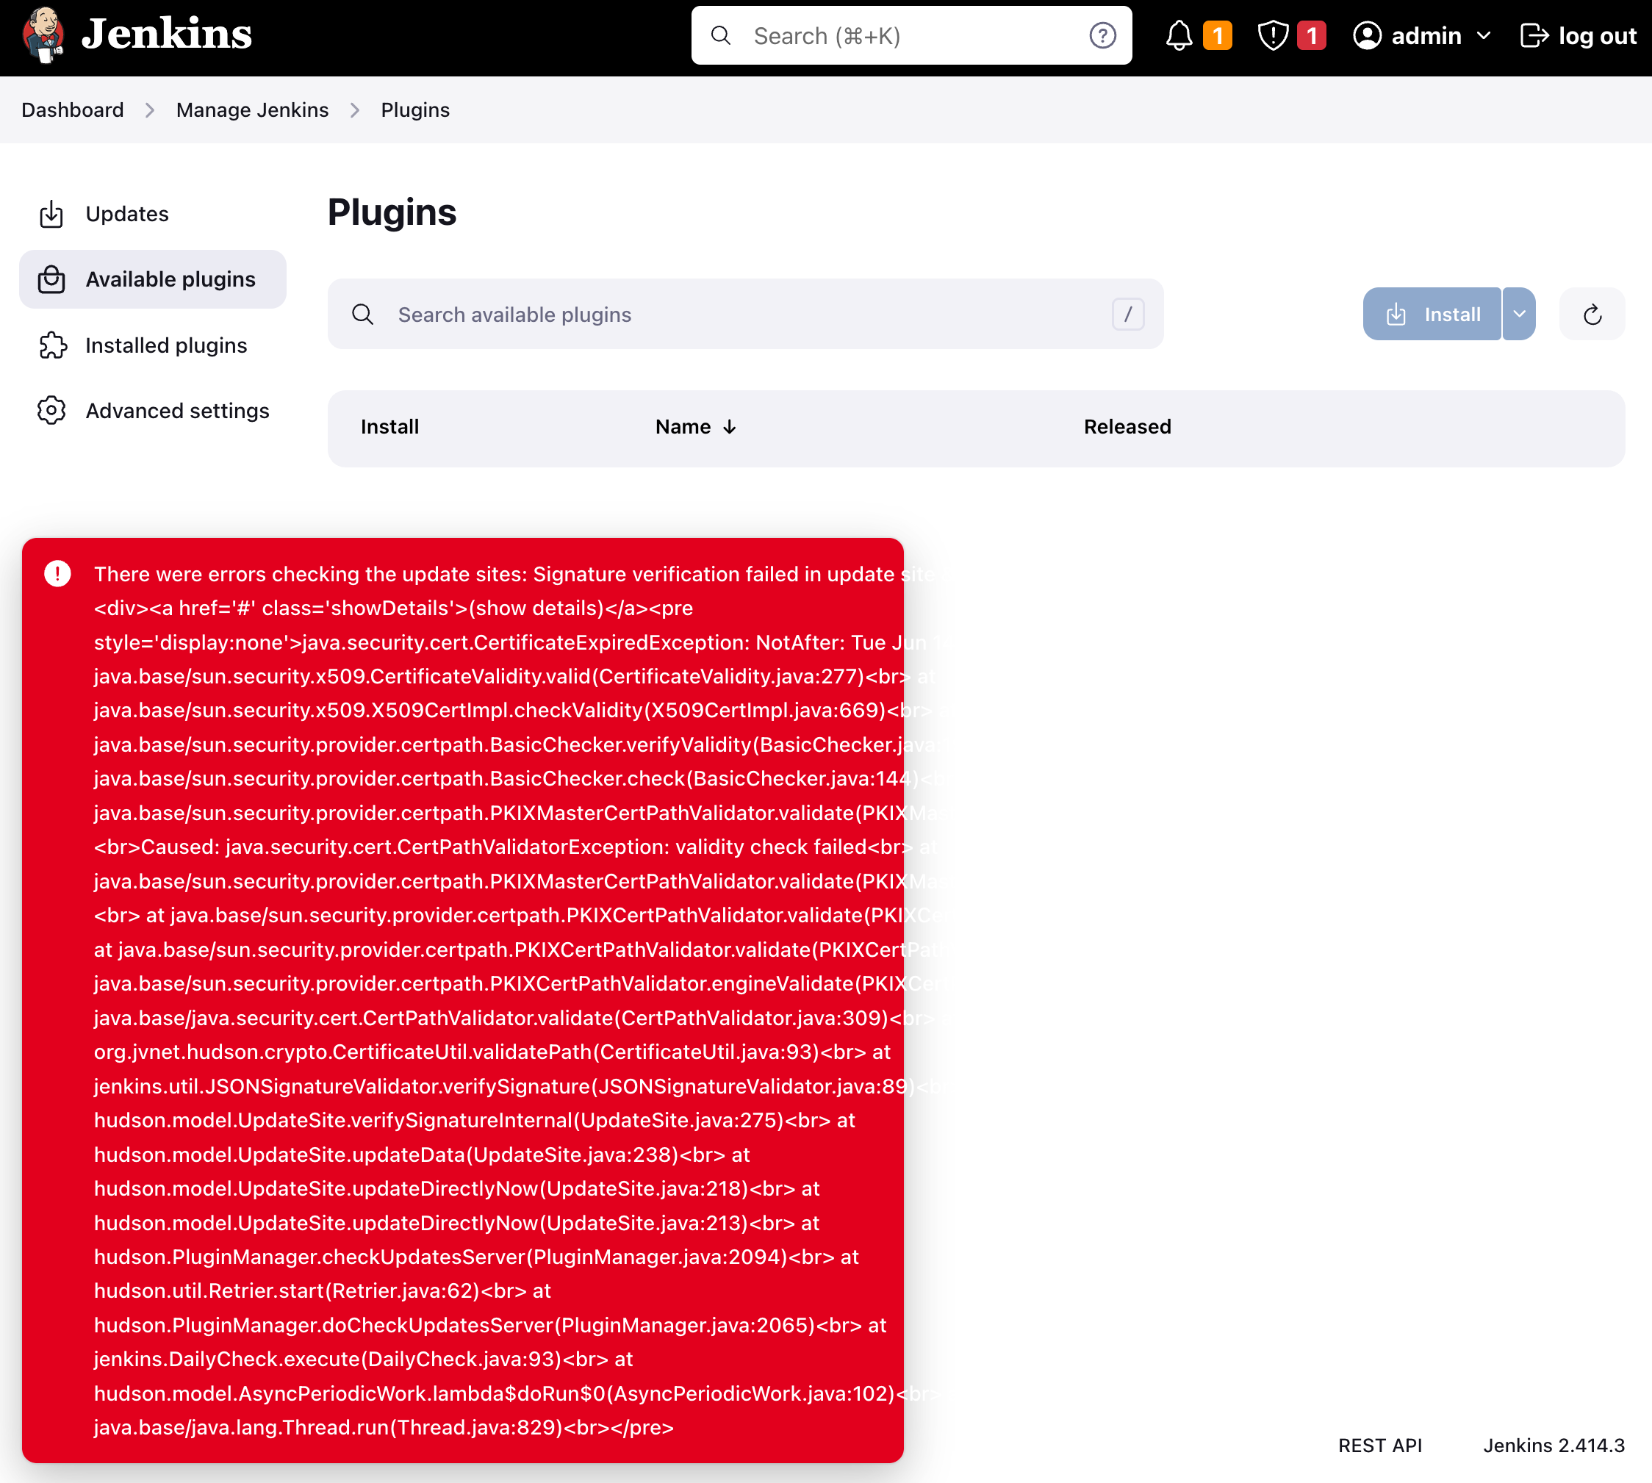The width and height of the screenshot is (1652, 1483).
Task: Focus the Search available plugins field
Action: 745,315
